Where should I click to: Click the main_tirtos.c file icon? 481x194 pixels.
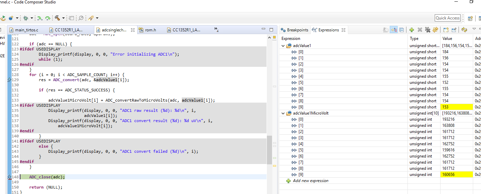(x=11, y=30)
